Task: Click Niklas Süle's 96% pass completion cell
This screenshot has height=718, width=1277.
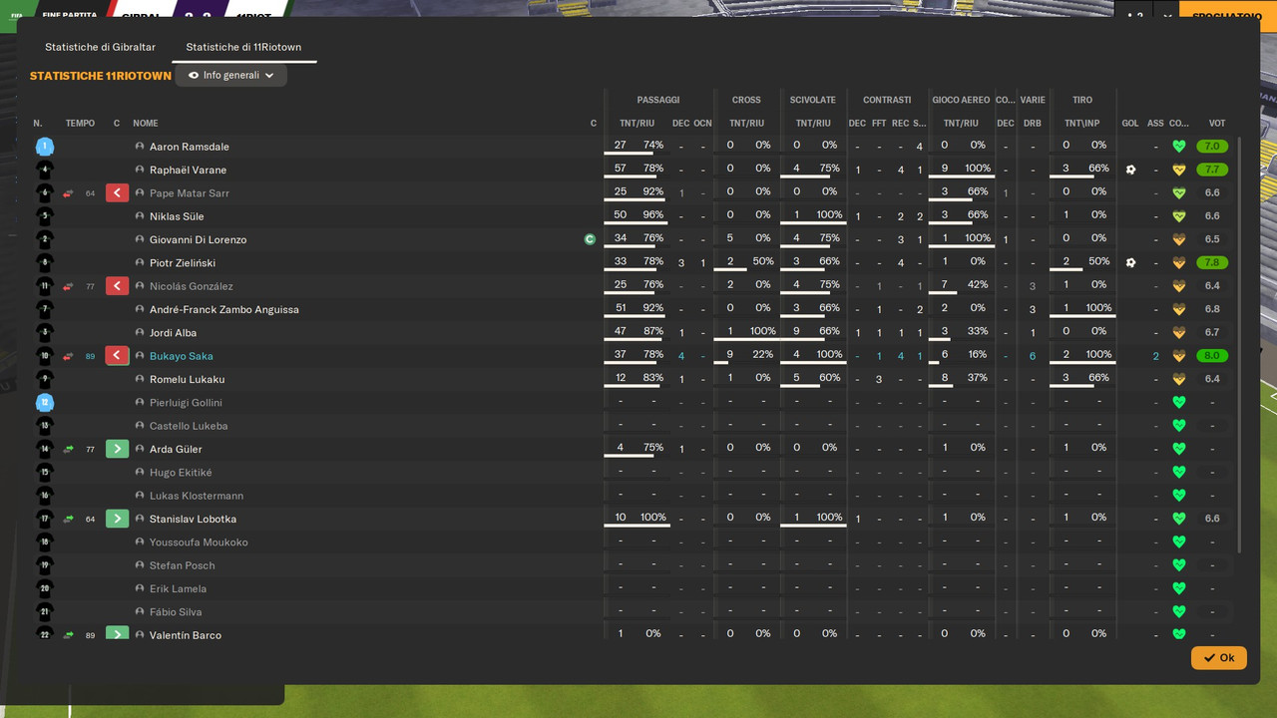Action: click(x=653, y=215)
